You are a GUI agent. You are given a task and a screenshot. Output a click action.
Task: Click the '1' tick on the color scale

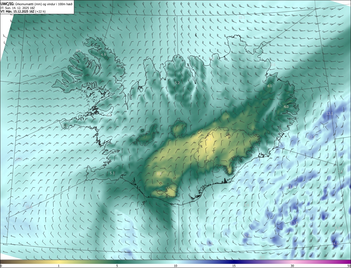[59, 266]
